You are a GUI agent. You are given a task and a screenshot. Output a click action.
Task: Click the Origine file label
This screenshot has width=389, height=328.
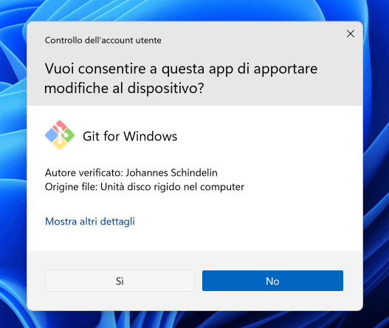pos(71,187)
